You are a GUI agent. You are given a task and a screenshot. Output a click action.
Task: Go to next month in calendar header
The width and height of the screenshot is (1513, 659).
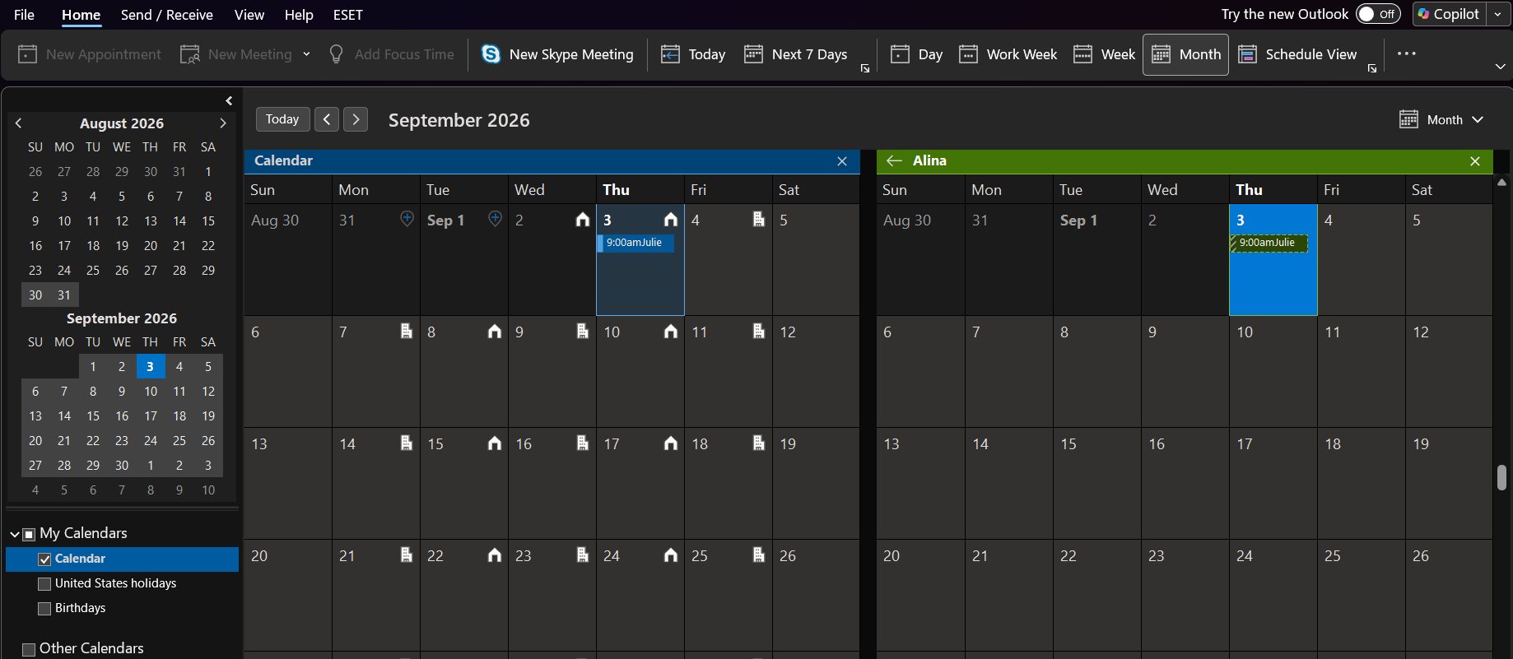point(356,119)
